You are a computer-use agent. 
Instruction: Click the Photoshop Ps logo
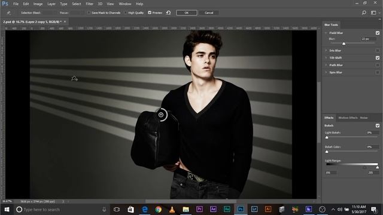(x=5, y=4)
